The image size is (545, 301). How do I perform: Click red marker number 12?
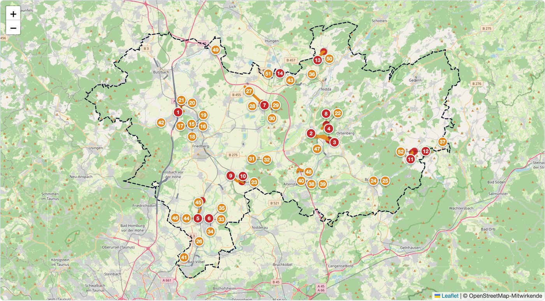[x=425, y=151]
